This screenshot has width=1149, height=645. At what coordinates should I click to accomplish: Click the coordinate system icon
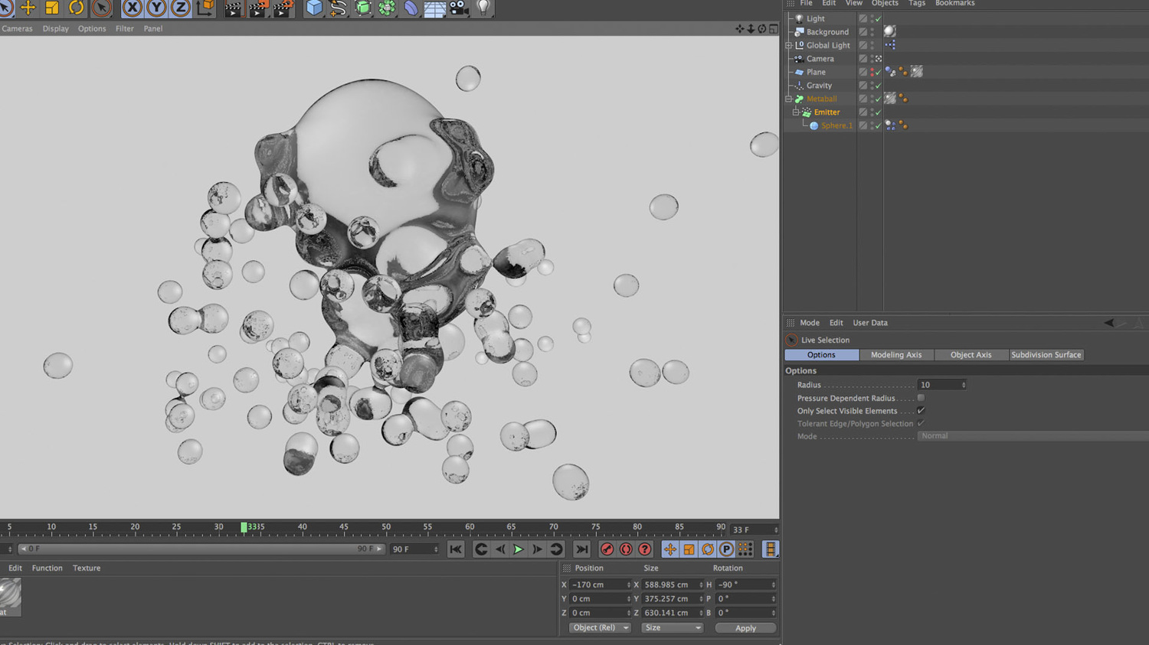point(205,8)
